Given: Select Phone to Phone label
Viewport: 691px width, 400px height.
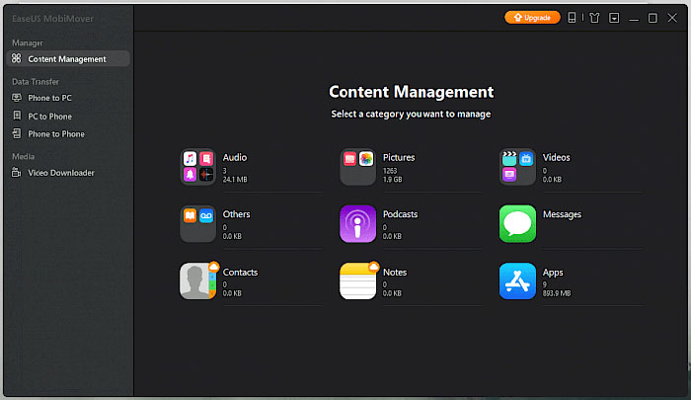Looking at the screenshot, I should (x=56, y=134).
